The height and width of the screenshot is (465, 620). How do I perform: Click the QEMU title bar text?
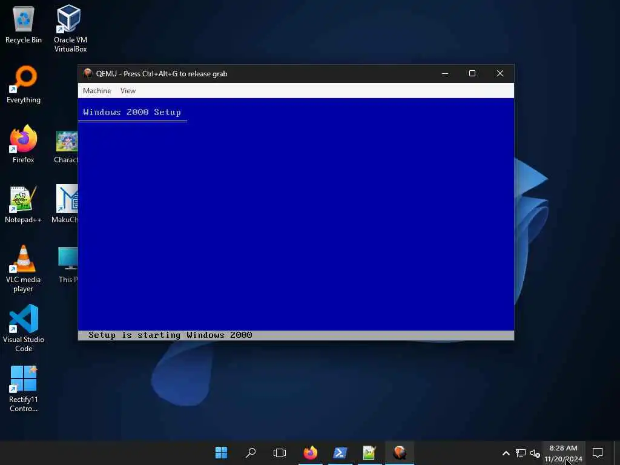(x=162, y=73)
